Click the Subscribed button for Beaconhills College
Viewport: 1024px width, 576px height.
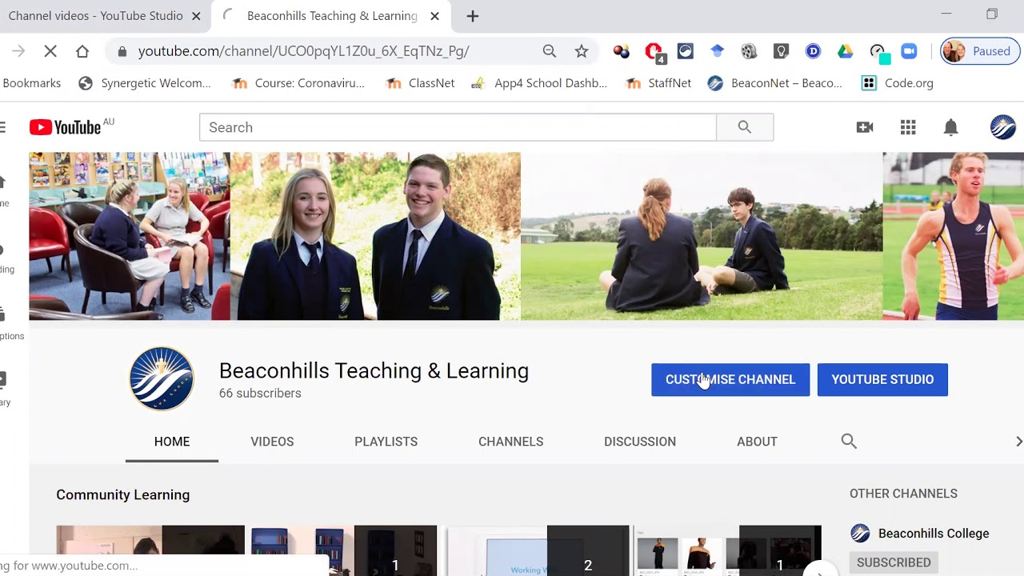pos(894,562)
